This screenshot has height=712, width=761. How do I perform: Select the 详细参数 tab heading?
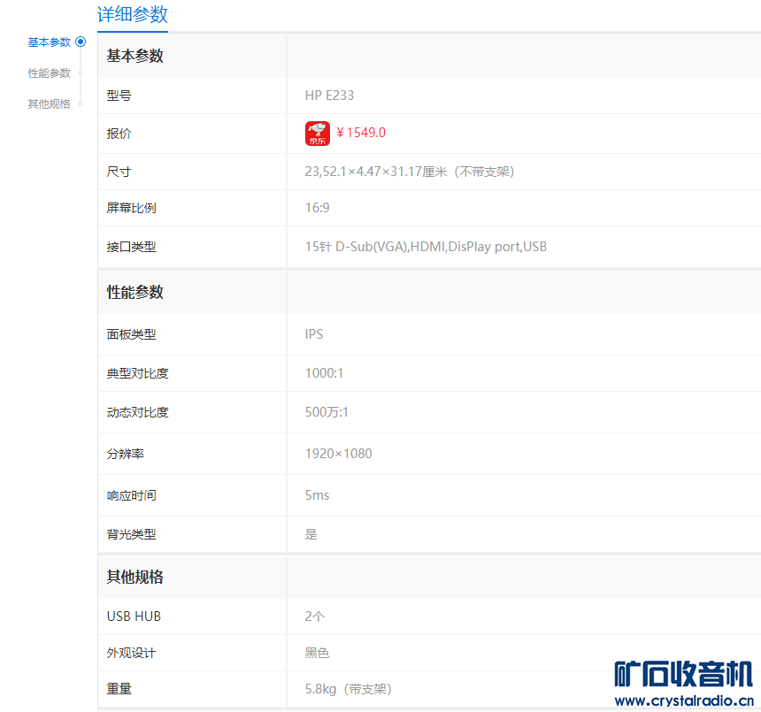pos(133,14)
